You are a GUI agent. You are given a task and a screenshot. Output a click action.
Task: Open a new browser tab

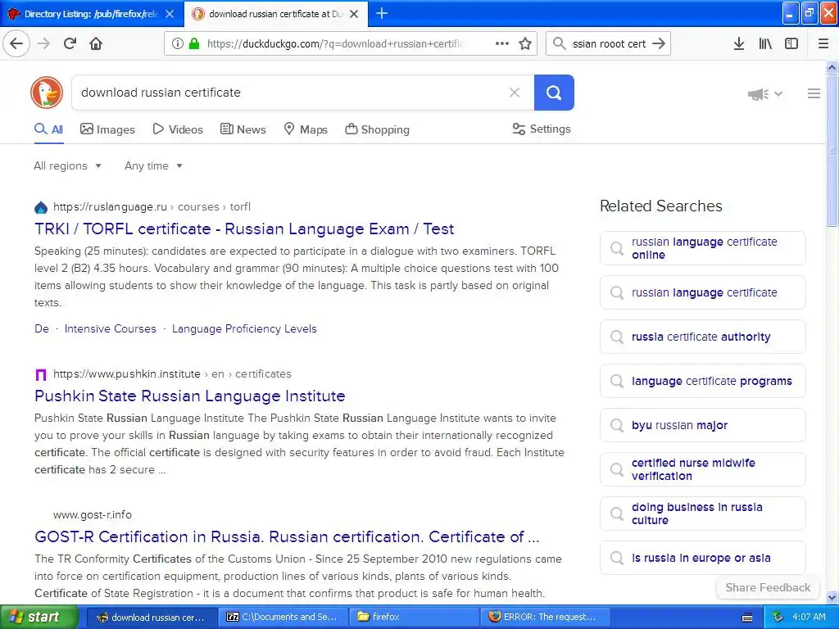[x=382, y=13]
